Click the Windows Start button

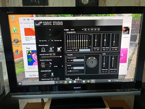tap(20, 84)
